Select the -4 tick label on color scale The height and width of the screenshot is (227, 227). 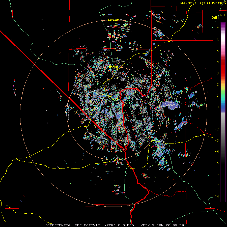point(217,152)
